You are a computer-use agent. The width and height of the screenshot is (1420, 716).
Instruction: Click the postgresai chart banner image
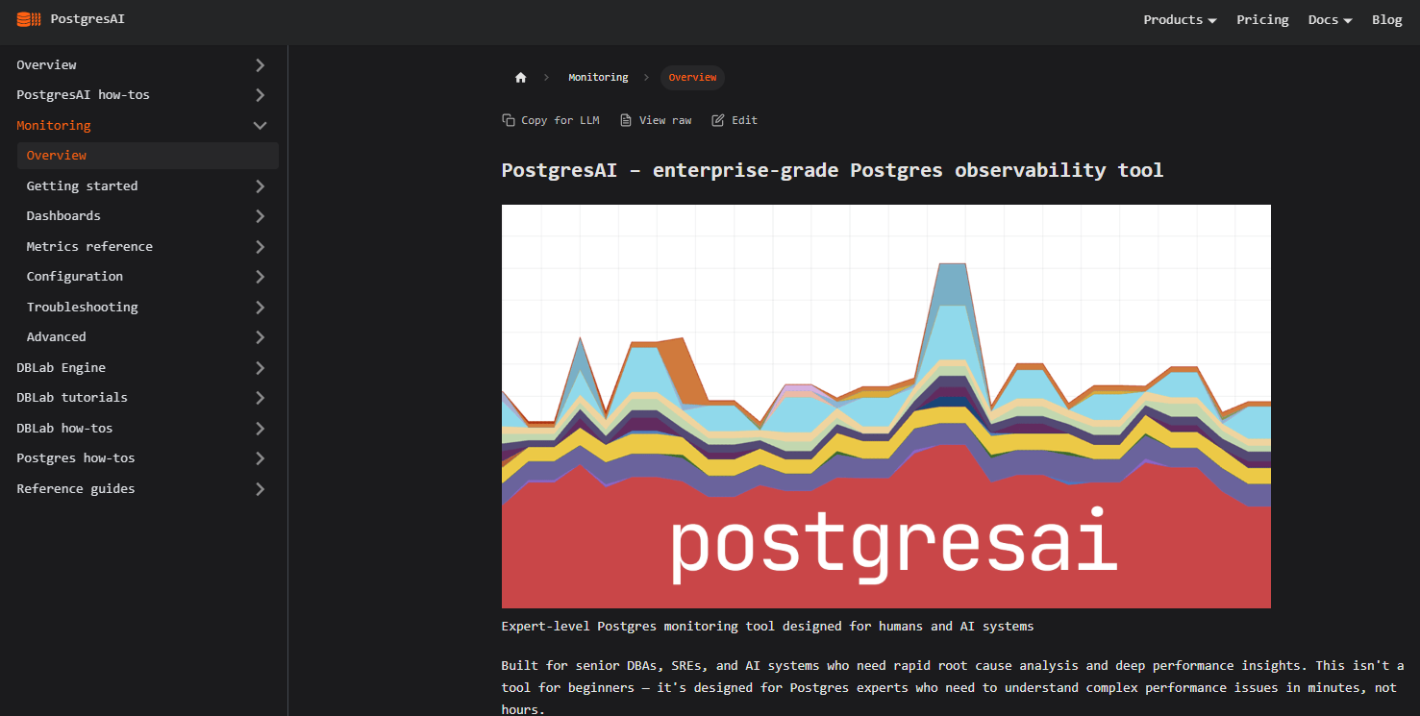[886, 407]
